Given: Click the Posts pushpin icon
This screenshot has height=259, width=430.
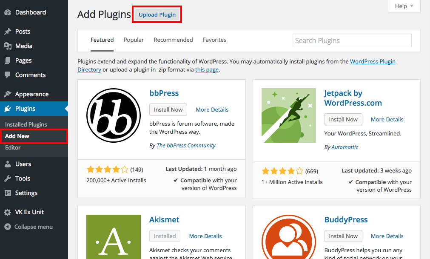Looking at the screenshot, I should pyautogui.click(x=8, y=32).
